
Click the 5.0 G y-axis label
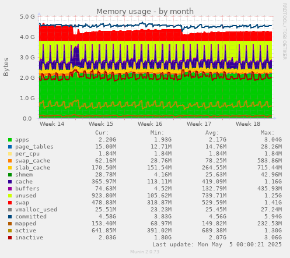pos(27,17)
